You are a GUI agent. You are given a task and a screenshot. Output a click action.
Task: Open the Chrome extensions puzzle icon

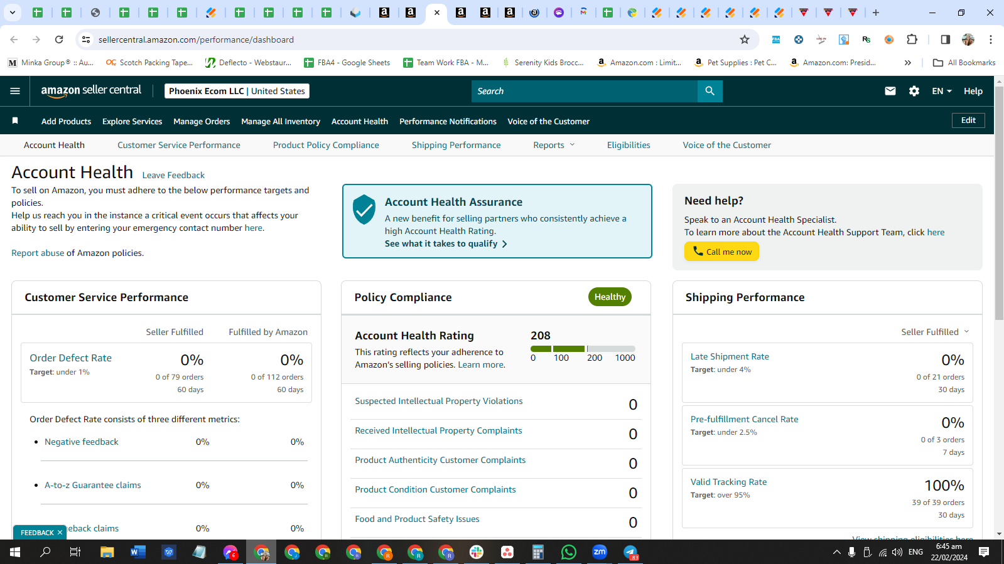pos(912,40)
